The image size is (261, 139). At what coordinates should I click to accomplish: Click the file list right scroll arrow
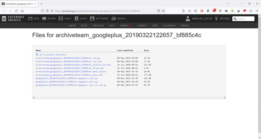tap(224, 98)
